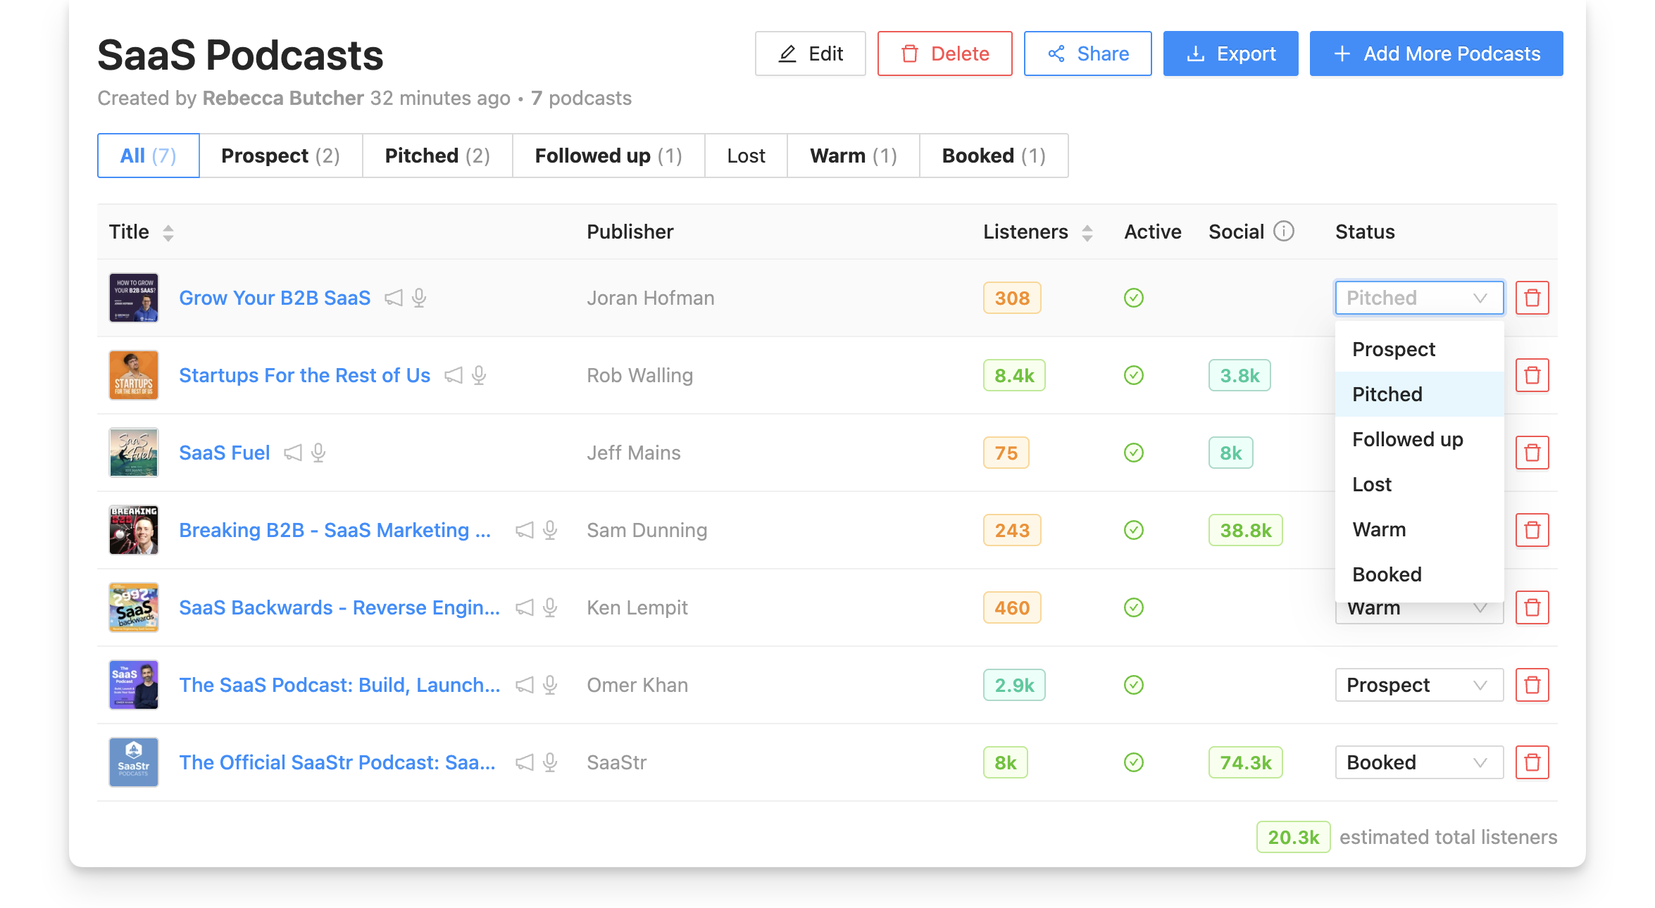Image resolution: width=1655 pixels, height=908 pixels.
Task: Click the microphone icon next to SaaS Fuel
Action: tap(318, 453)
